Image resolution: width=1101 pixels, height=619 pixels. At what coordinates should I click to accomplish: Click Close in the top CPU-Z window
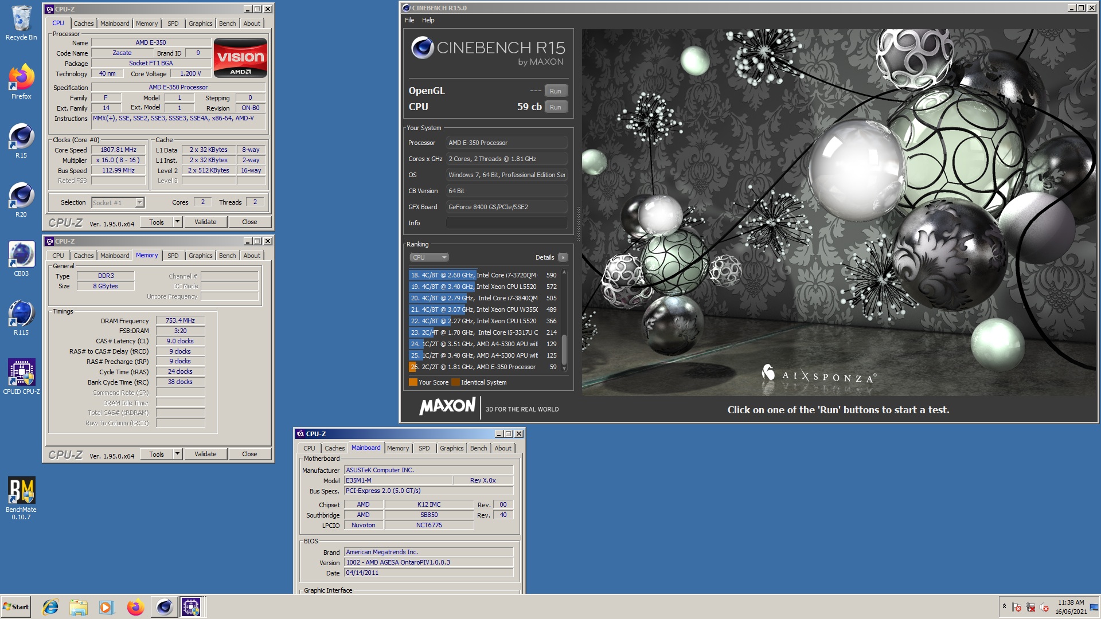(x=249, y=222)
